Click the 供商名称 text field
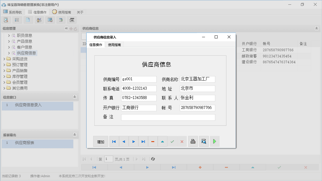 (x=197, y=79)
